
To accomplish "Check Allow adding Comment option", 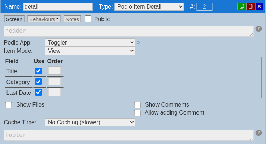I will 138,113.
